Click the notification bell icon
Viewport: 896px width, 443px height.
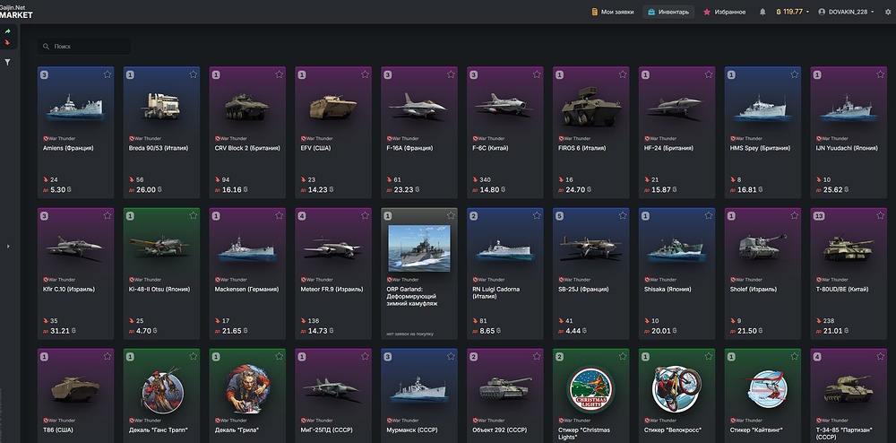tap(762, 12)
